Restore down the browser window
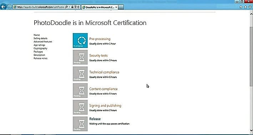This screenshot has width=253, height=135. coord(242,1)
